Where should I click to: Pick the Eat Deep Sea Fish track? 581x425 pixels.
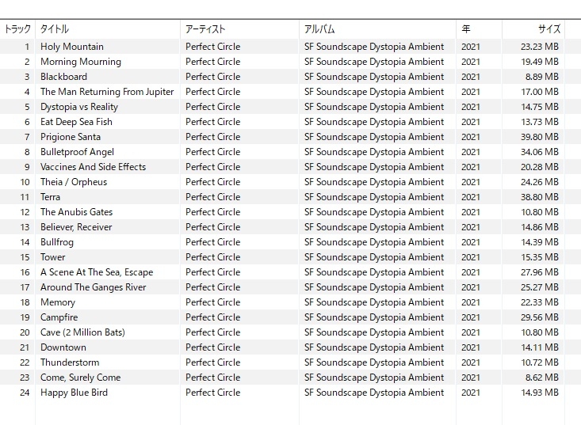pos(76,122)
